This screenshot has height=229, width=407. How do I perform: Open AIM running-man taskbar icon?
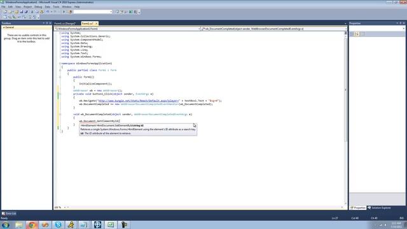pyautogui.click(x=71, y=225)
